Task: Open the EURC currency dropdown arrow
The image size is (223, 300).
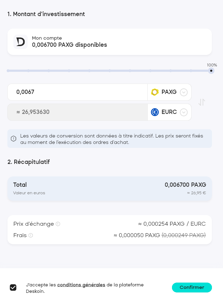Action: 184,112
